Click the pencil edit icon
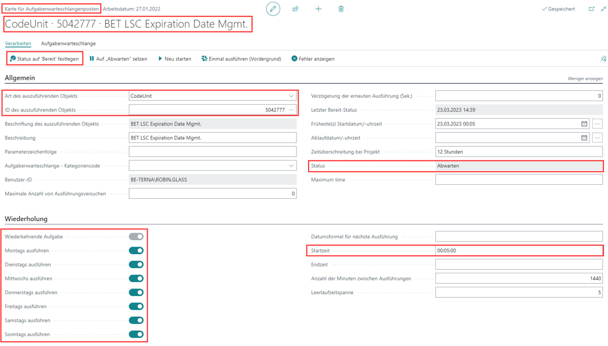This screenshot has height=346, width=608. [x=273, y=9]
